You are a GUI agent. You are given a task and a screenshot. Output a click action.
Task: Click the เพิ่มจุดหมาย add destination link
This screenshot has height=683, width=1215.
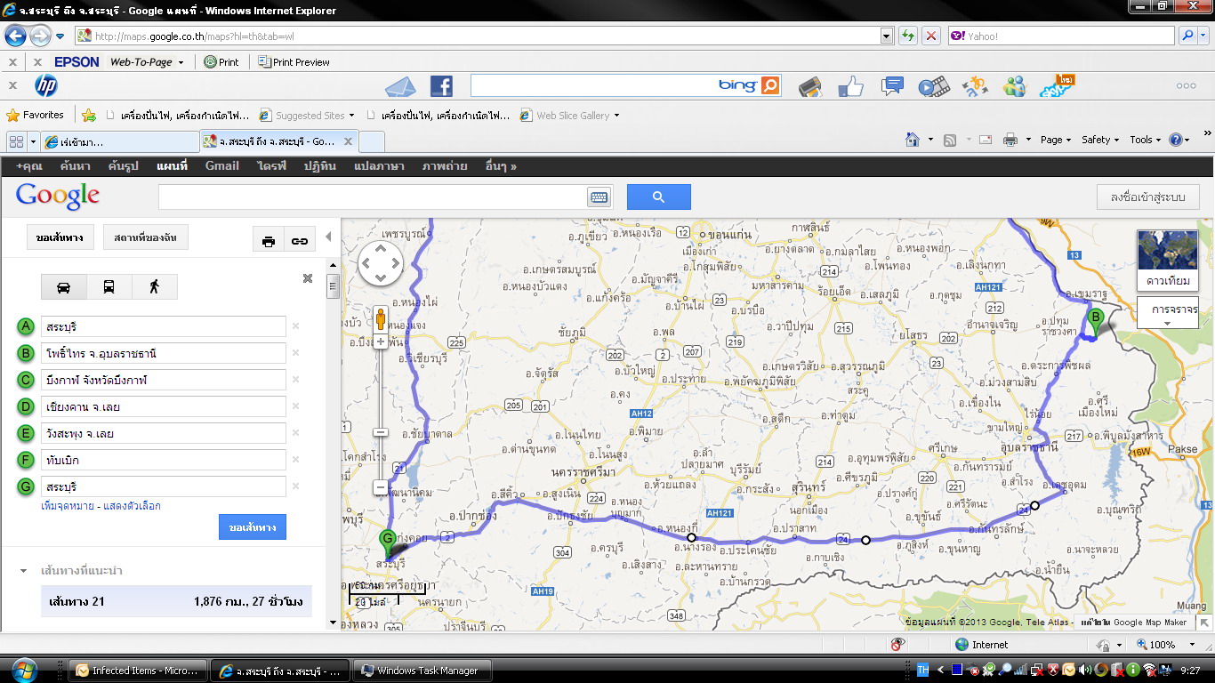point(70,506)
